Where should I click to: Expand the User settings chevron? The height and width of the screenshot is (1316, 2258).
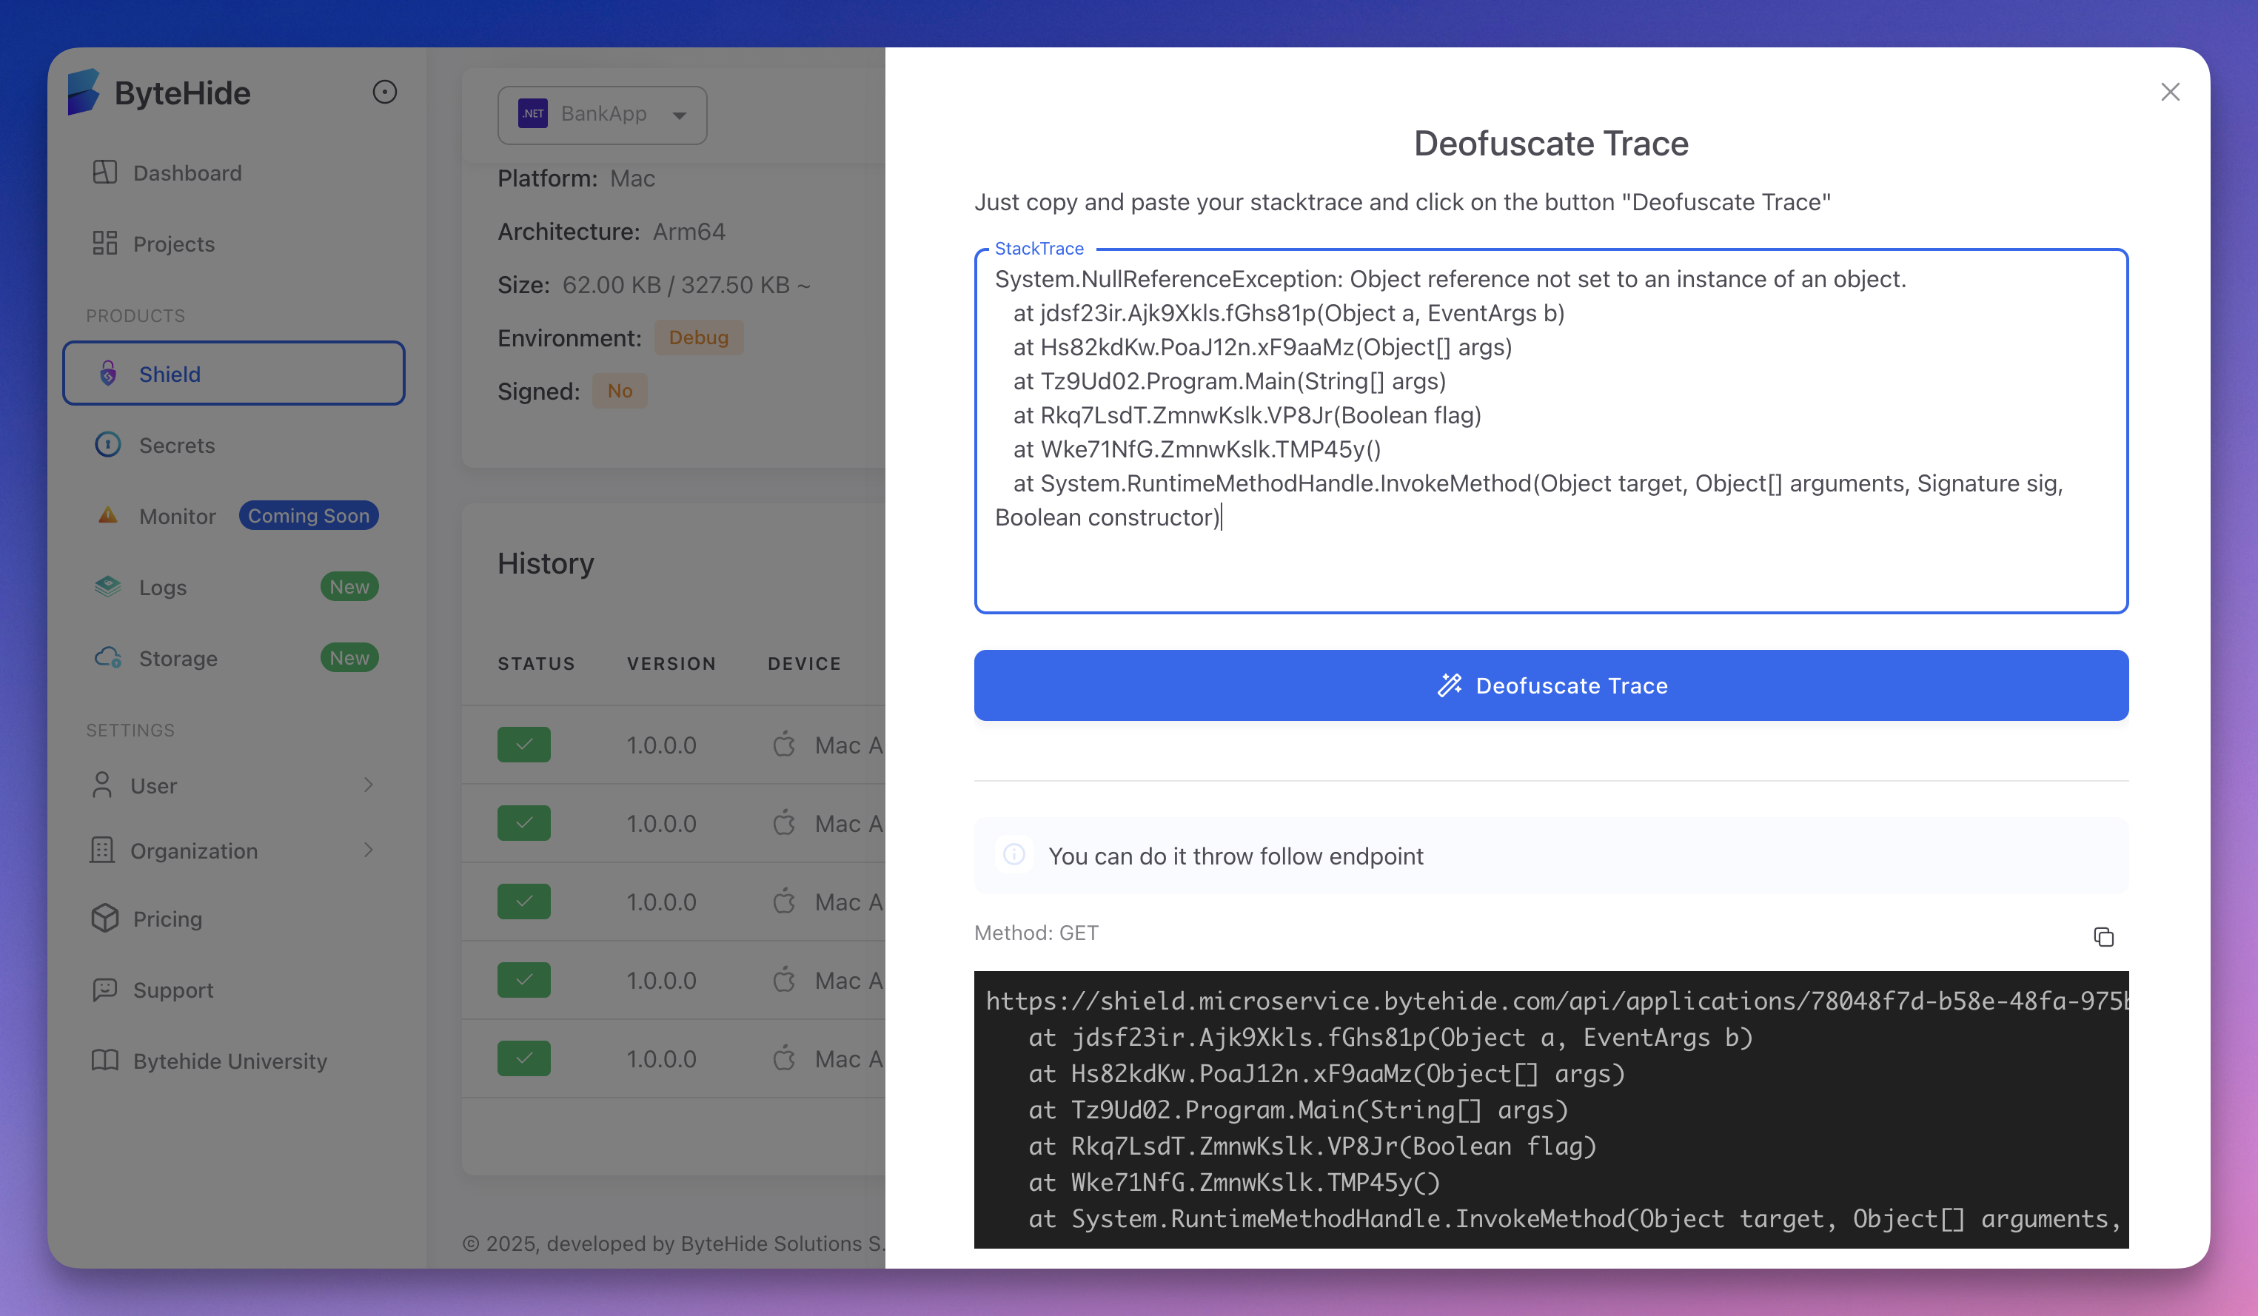368,785
